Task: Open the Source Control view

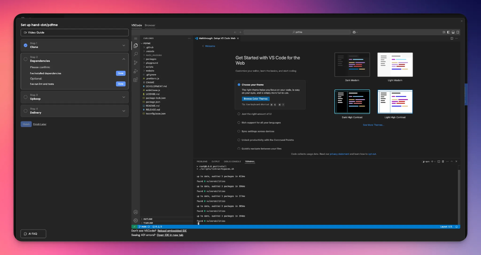Action: click(x=136, y=63)
